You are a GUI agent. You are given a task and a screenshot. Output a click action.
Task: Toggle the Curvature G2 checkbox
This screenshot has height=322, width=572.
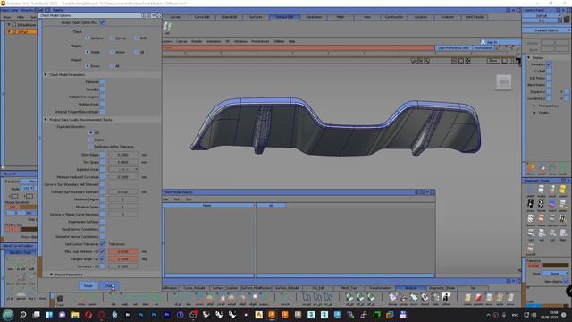point(102,267)
